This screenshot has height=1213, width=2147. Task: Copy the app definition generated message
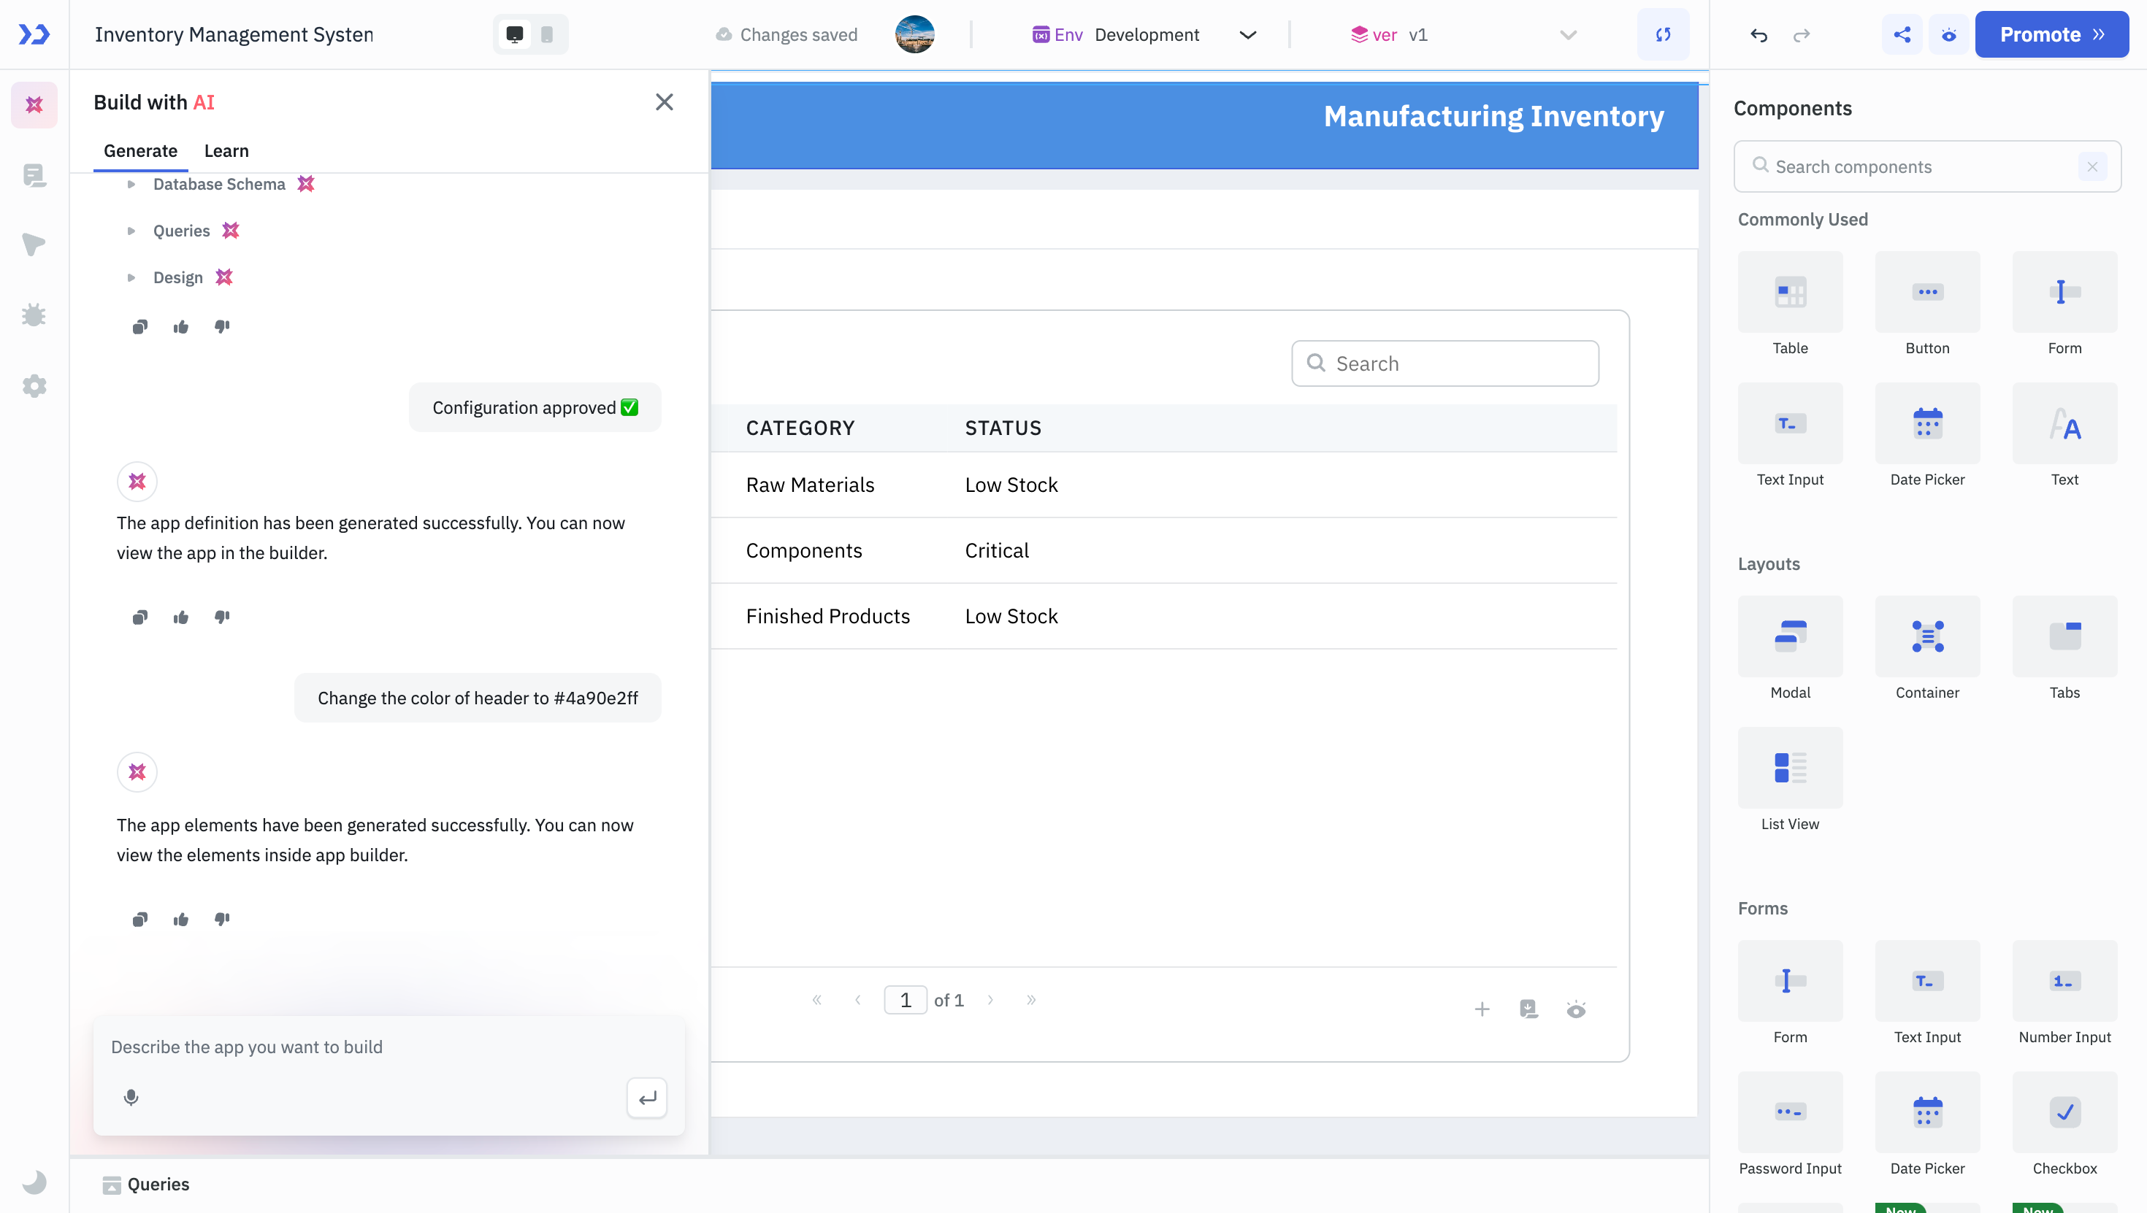[140, 617]
